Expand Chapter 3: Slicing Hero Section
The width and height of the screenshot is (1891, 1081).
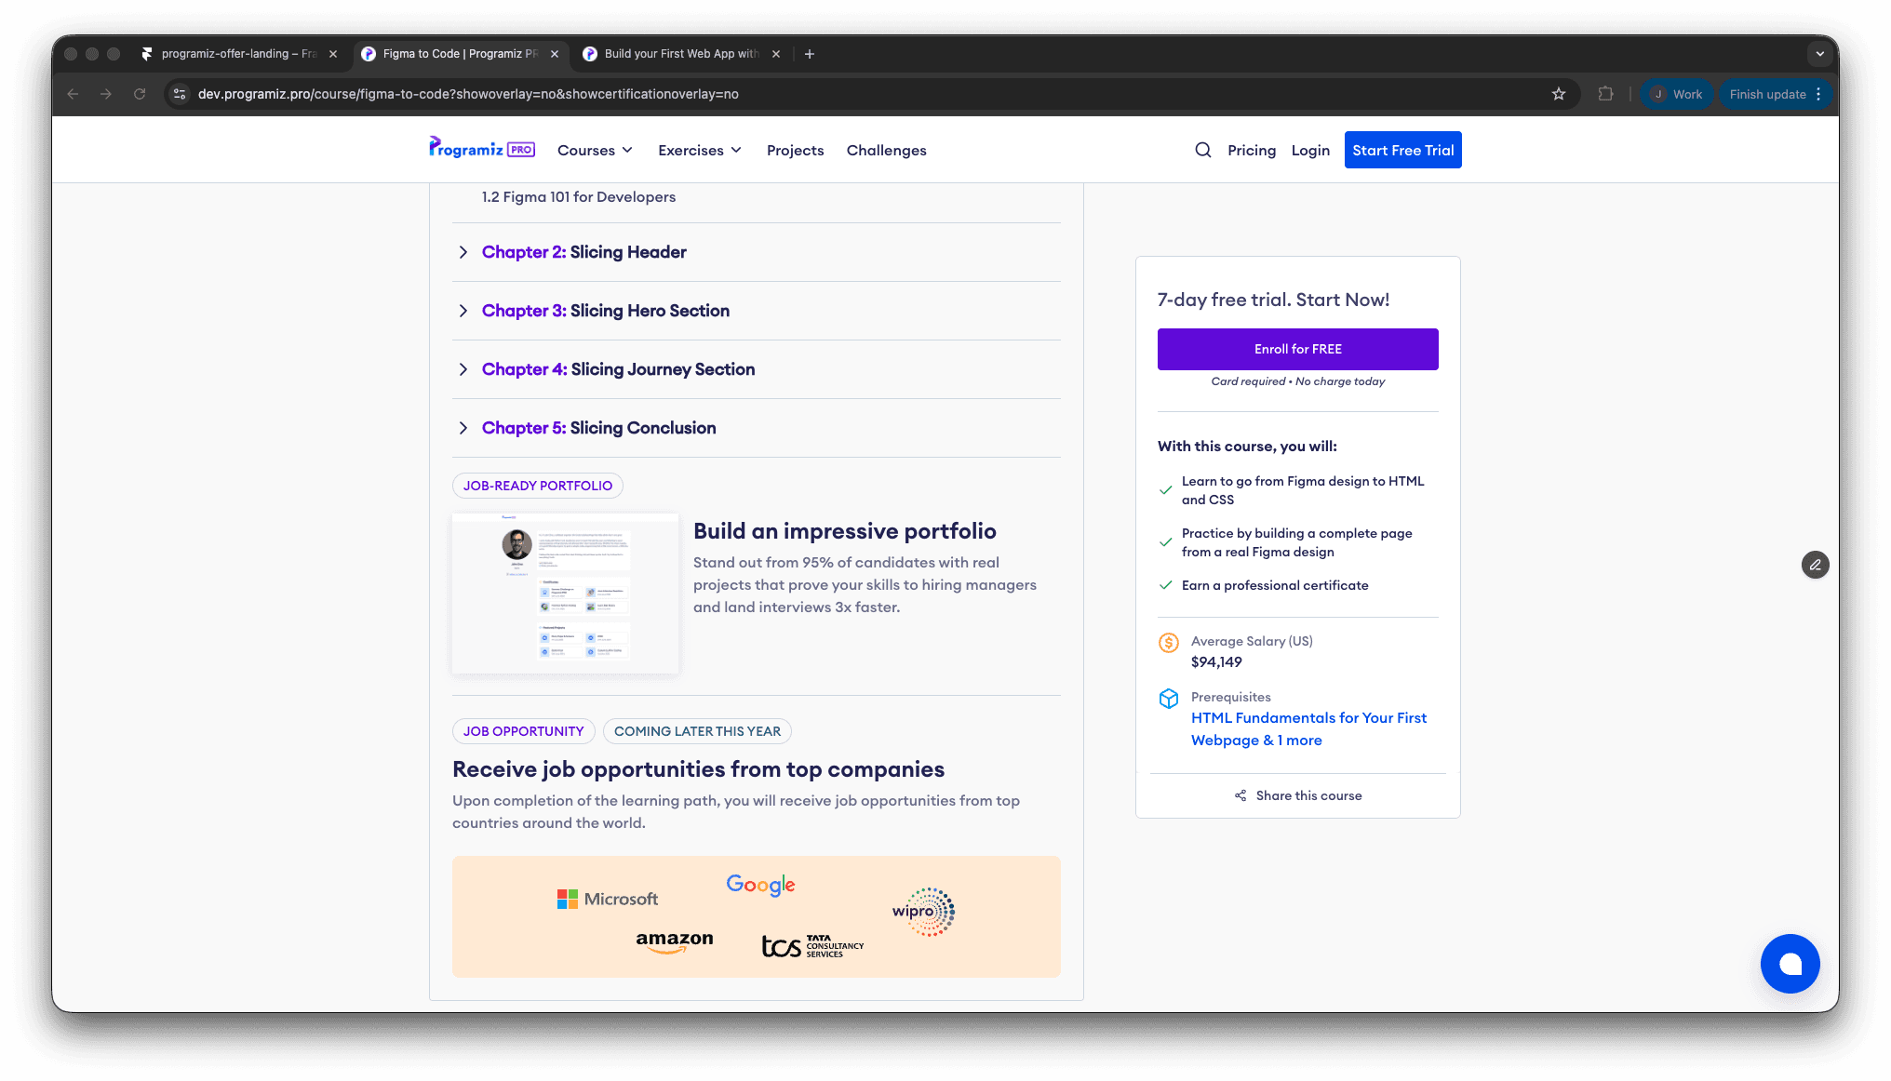click(x=605, y=311)
